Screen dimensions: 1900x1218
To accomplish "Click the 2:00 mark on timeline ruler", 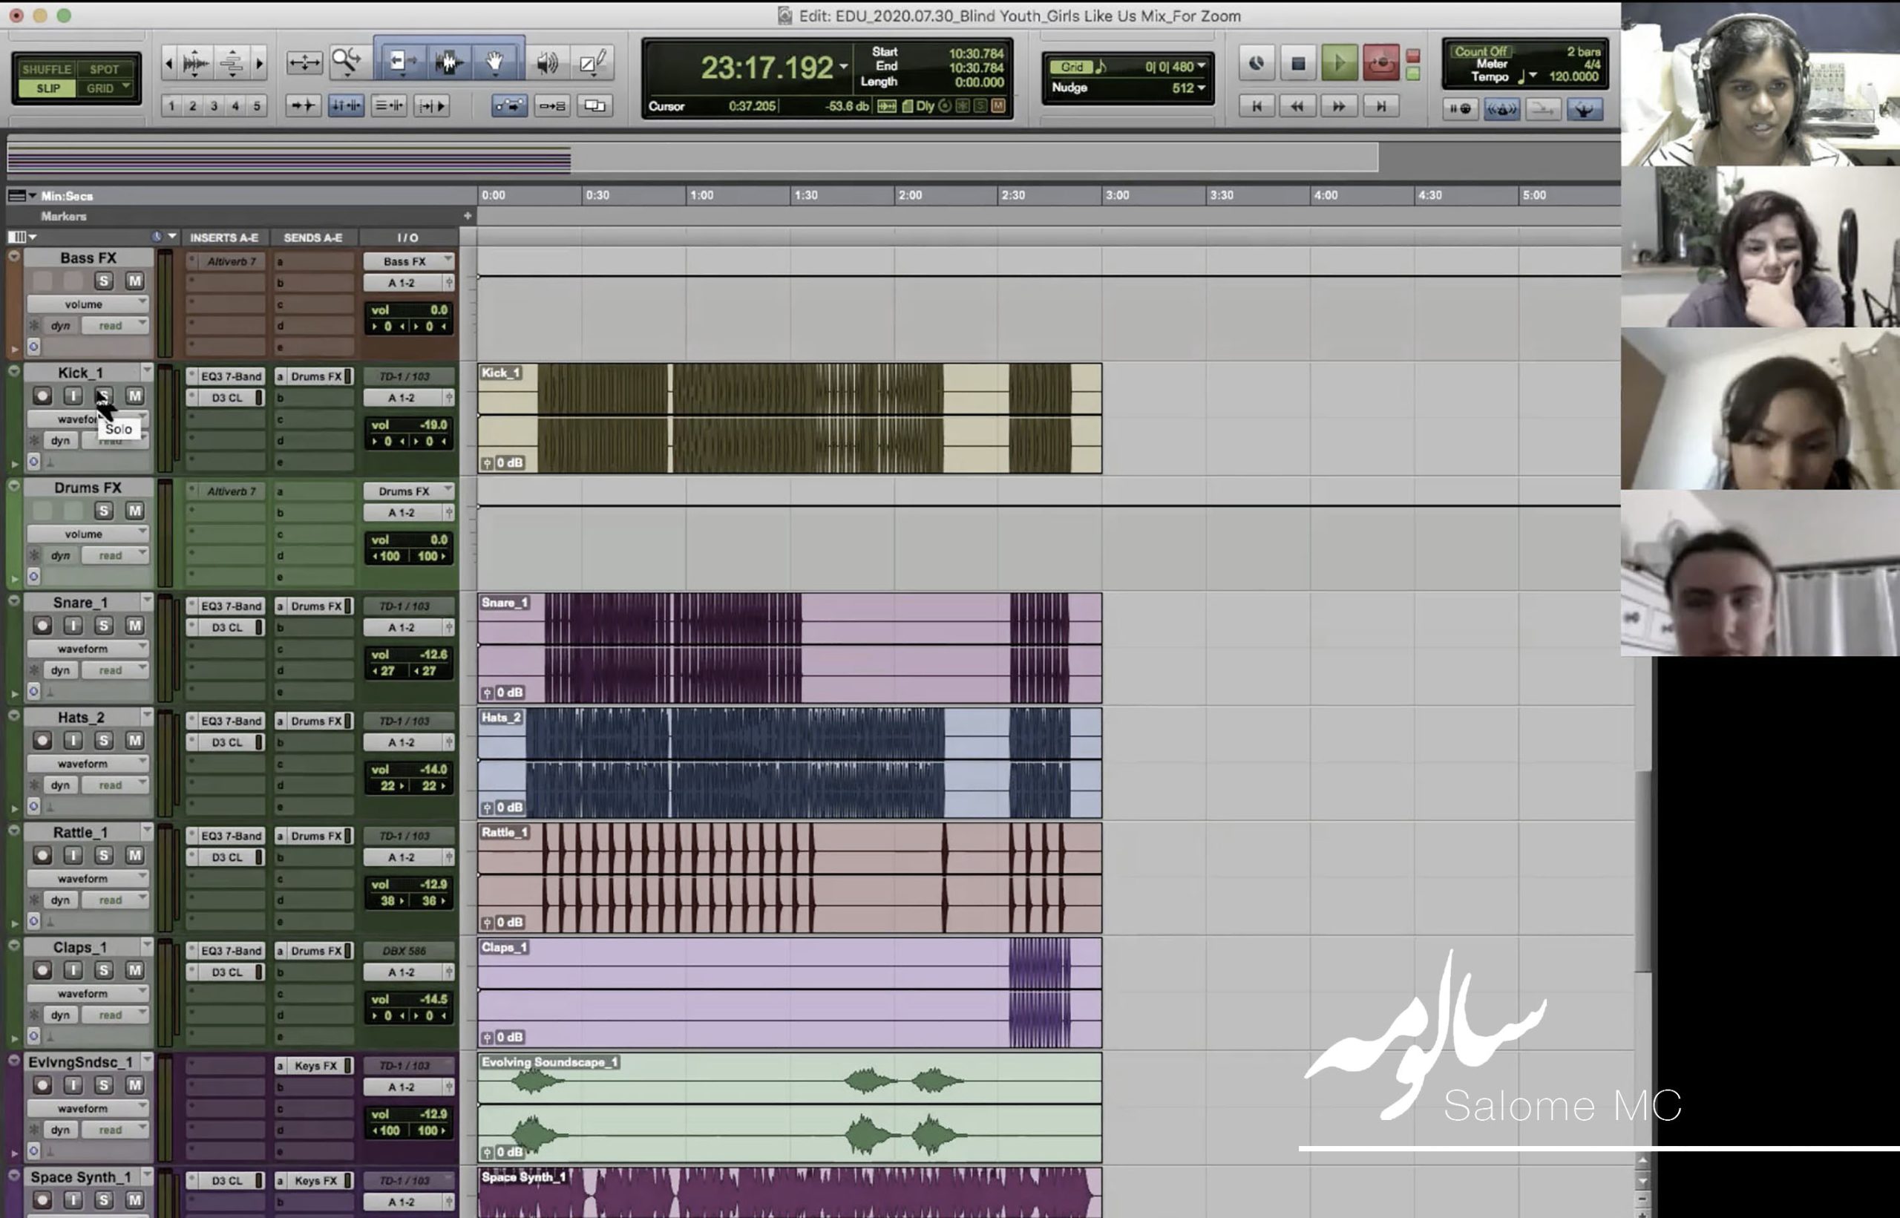I will [x=909, y=195].
